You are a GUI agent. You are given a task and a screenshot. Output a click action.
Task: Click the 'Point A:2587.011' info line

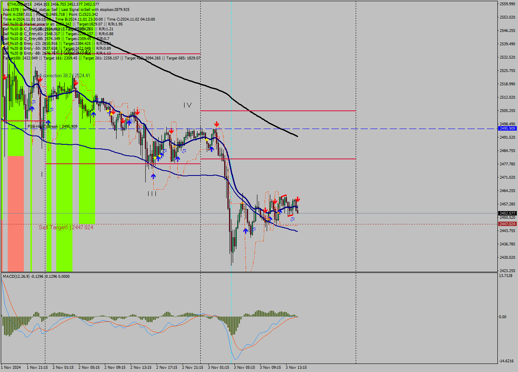click(x=51, y=14)
